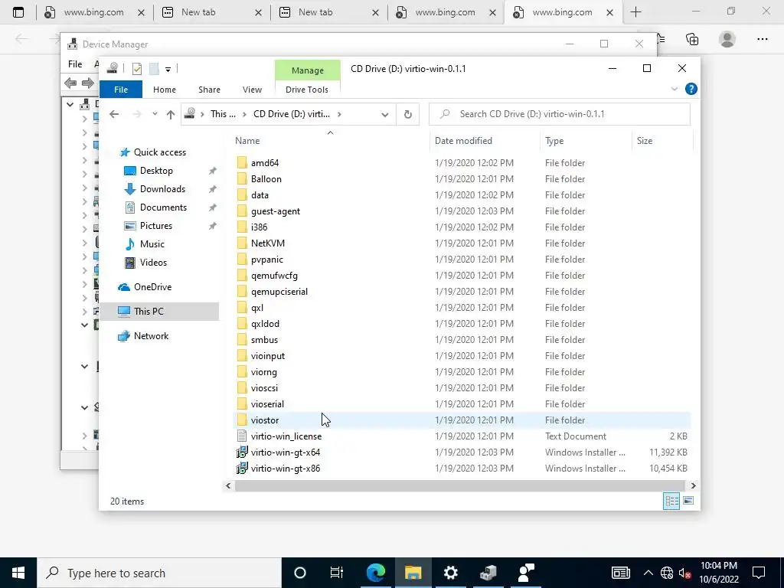This screenshot has width=784, height=588.
Task: Open the View ribbon tab
Action: (252, 90)
